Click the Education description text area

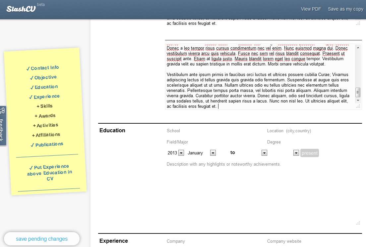tap(263, 193)
